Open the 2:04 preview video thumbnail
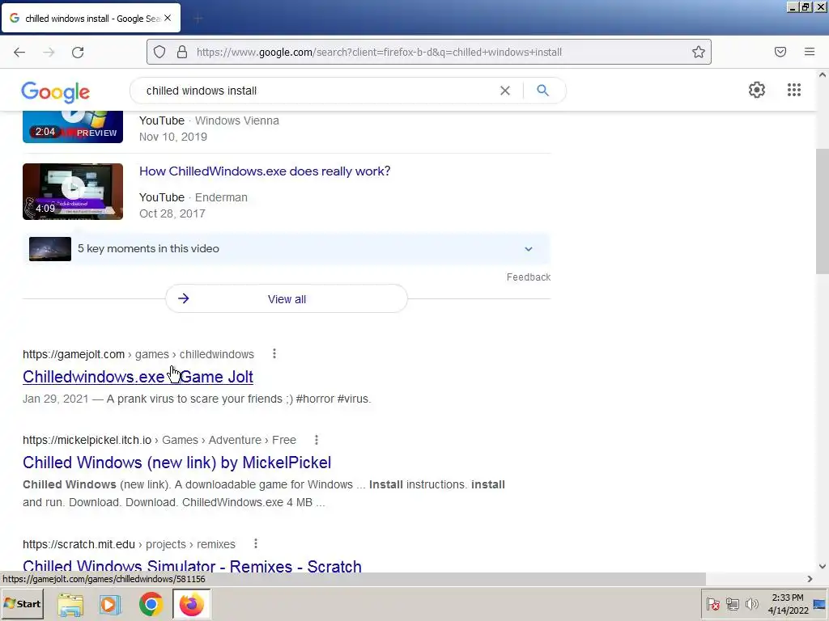The height and width of the screenshot is (621, 829). 73,127
